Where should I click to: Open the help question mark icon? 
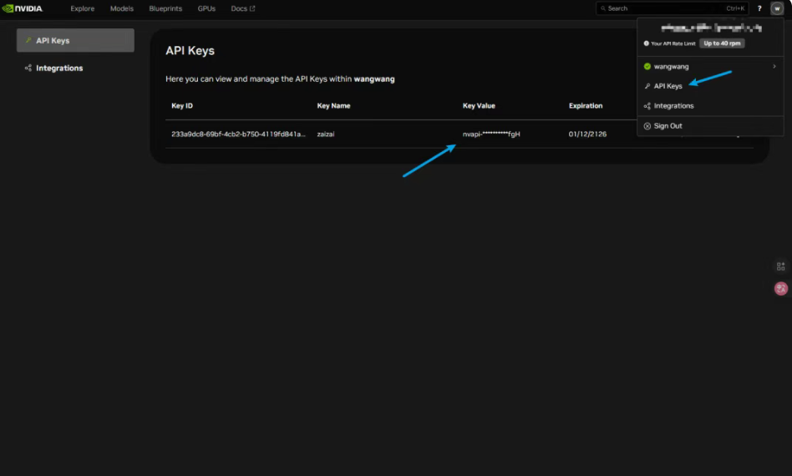click(759, 8)
